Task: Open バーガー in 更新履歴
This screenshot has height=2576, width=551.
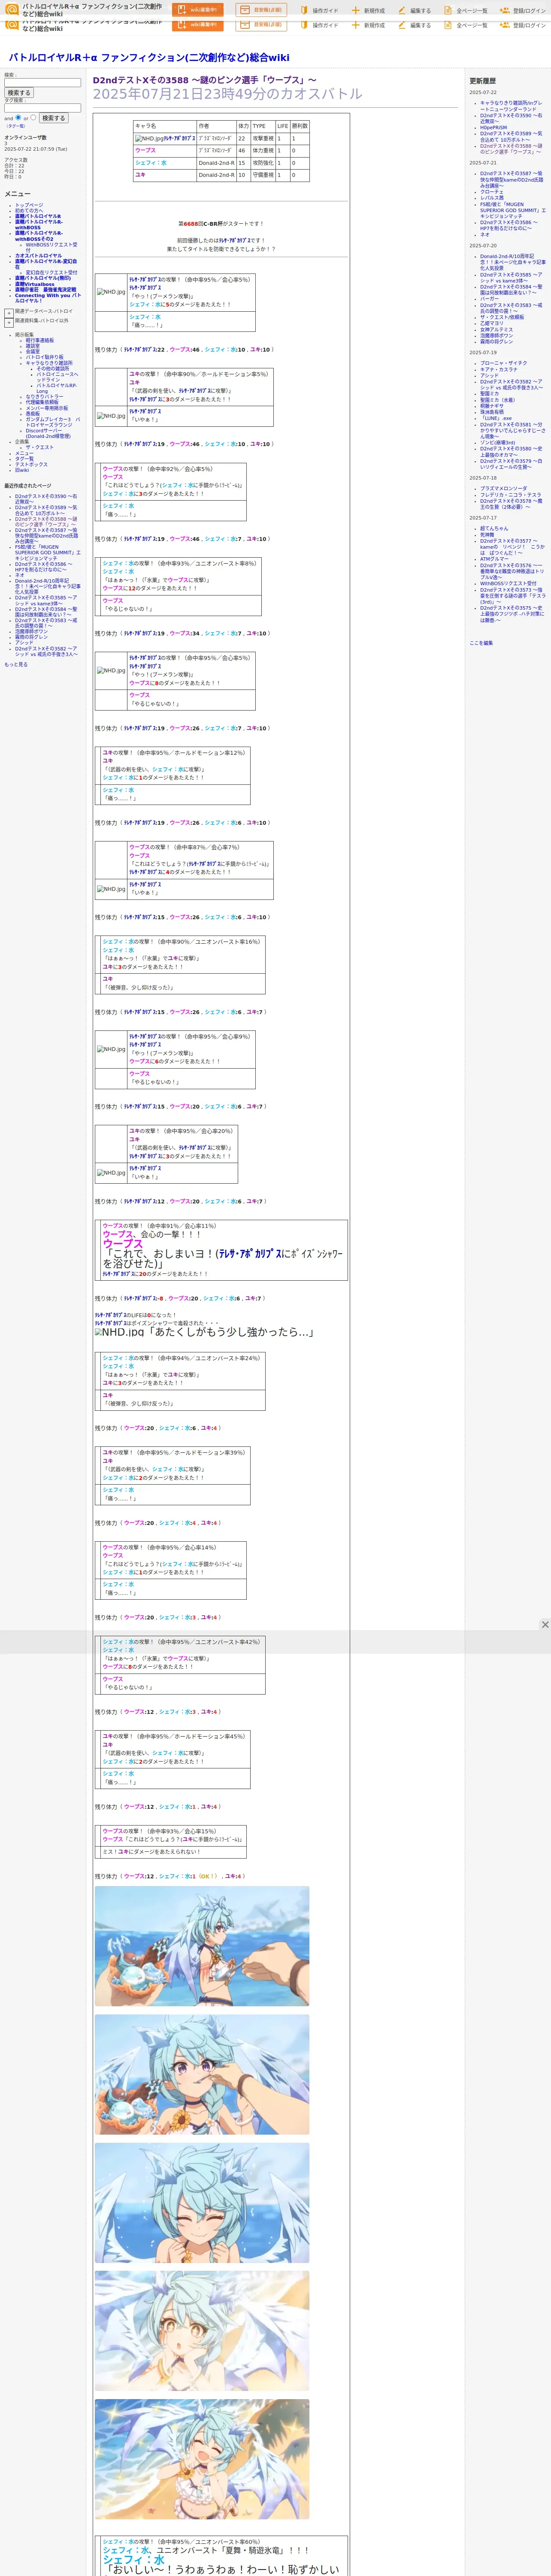Action: [x=489, y=299]
